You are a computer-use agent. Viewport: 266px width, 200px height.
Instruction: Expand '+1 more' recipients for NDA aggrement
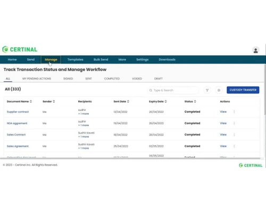tap(84, 125)
